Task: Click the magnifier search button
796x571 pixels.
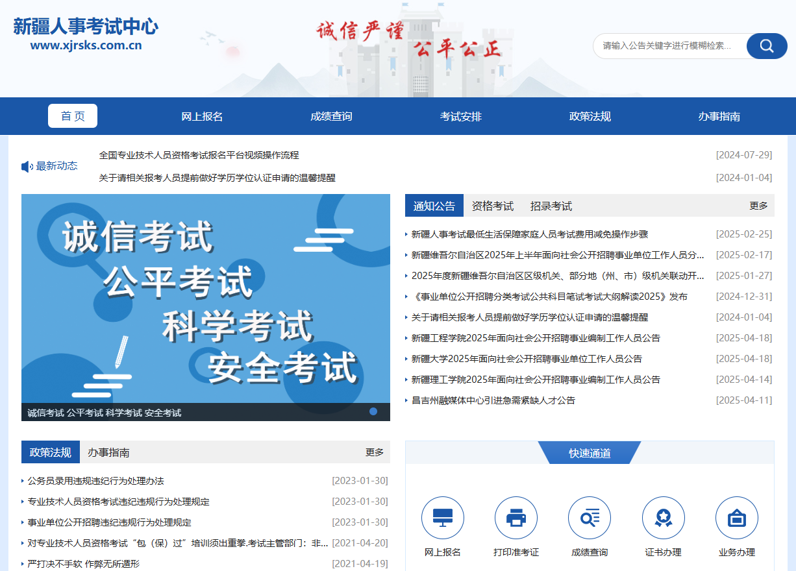Action: (767, 46)
